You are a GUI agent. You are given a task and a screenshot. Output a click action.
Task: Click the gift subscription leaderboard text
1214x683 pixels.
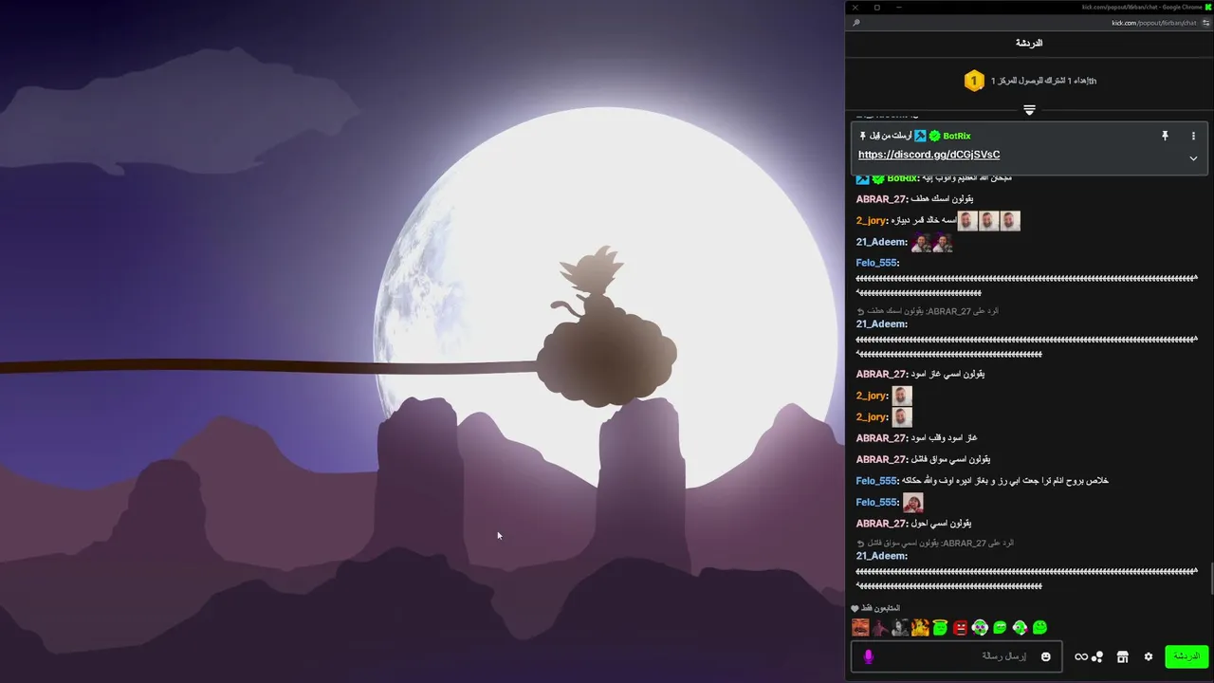1043,81
